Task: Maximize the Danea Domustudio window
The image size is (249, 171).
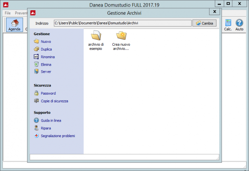Action: [x=228, y=4]
